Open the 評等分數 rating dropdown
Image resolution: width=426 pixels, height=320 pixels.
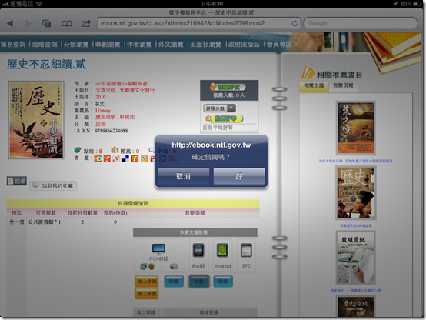[x=219, y=108]
